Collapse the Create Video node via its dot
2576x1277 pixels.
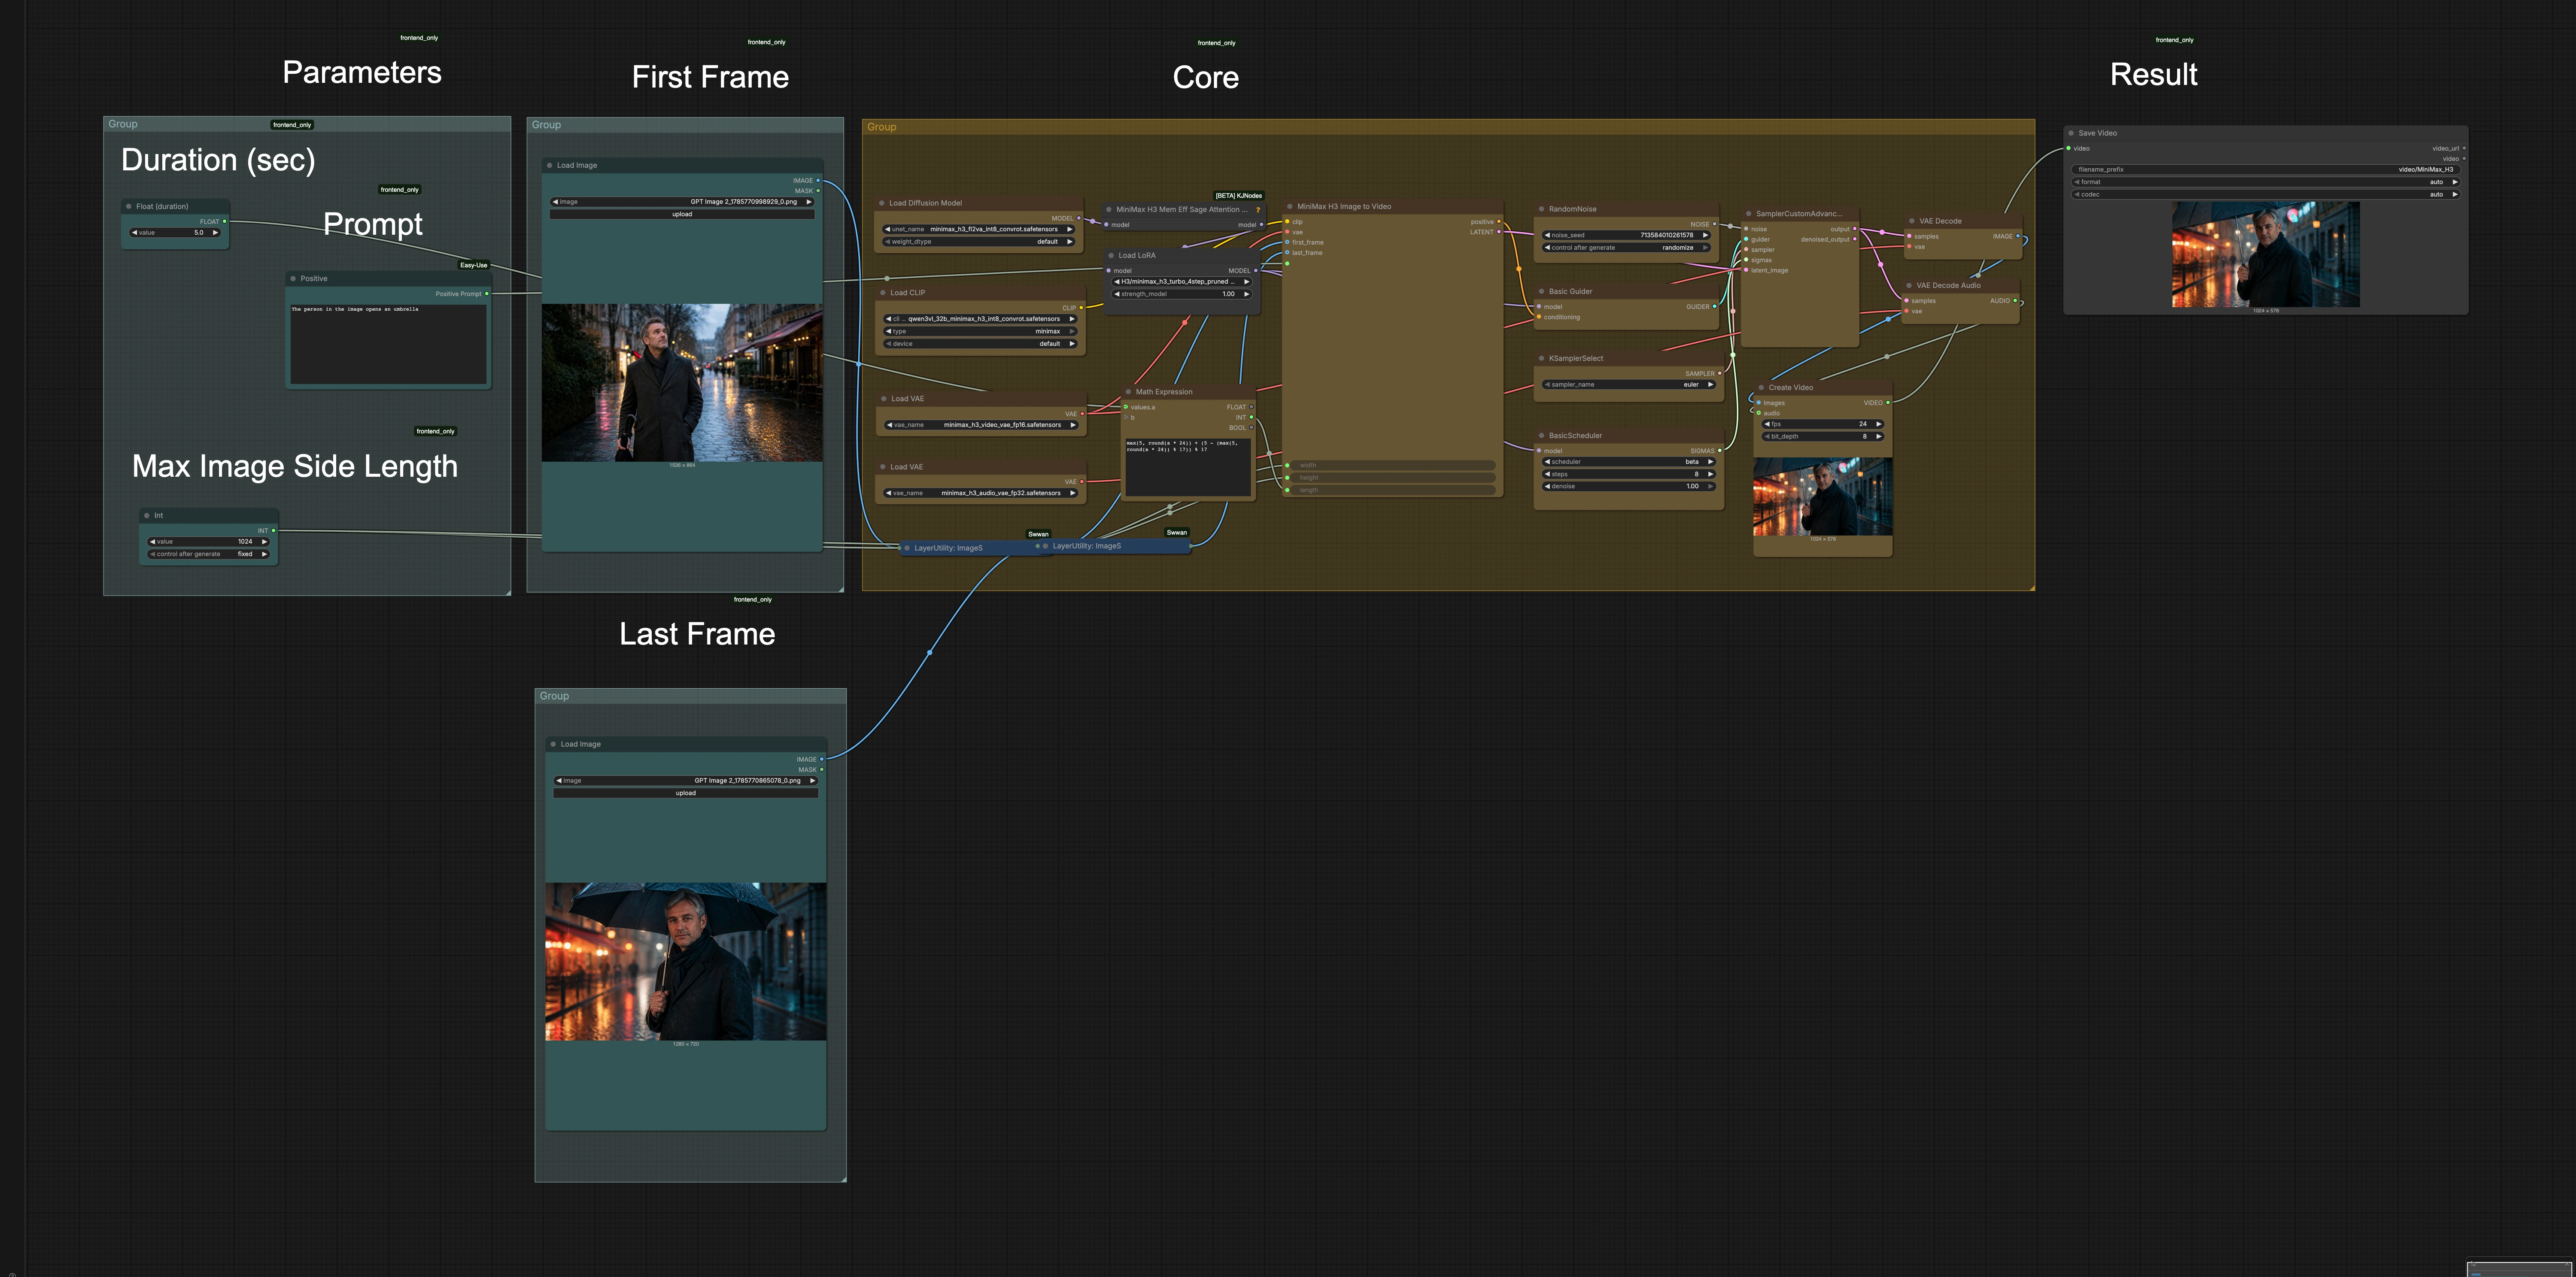pos(1761,388)
